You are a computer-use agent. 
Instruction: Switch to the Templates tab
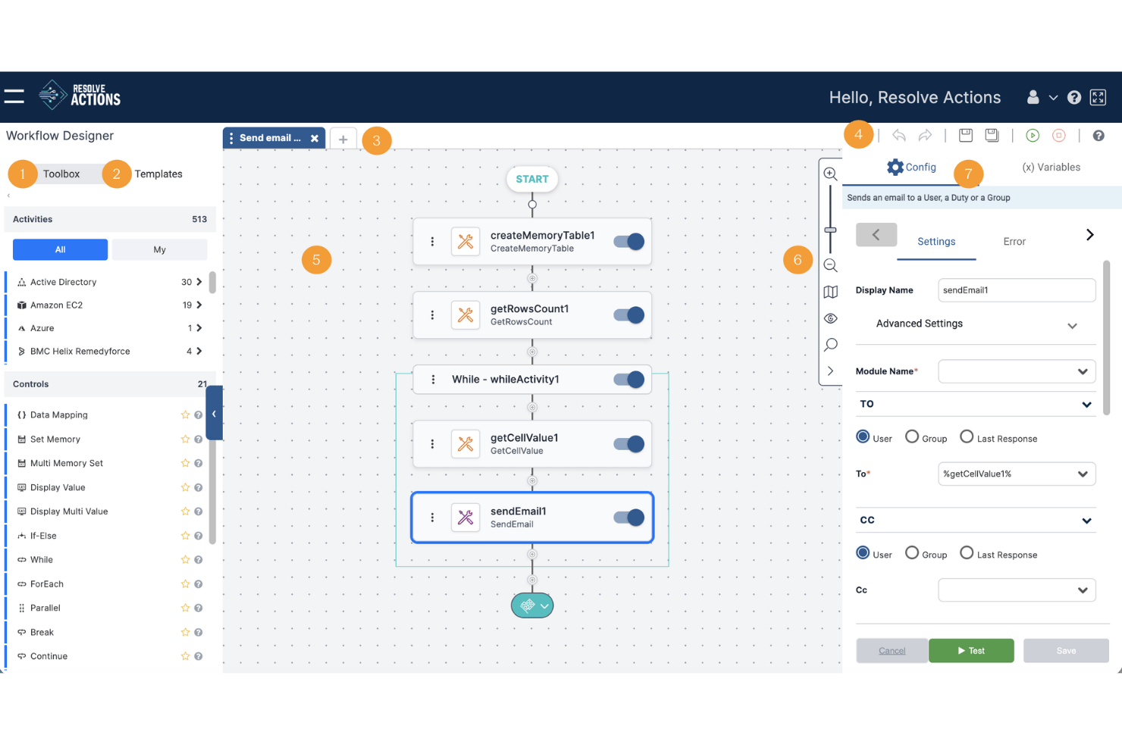[x=158, y=174]
